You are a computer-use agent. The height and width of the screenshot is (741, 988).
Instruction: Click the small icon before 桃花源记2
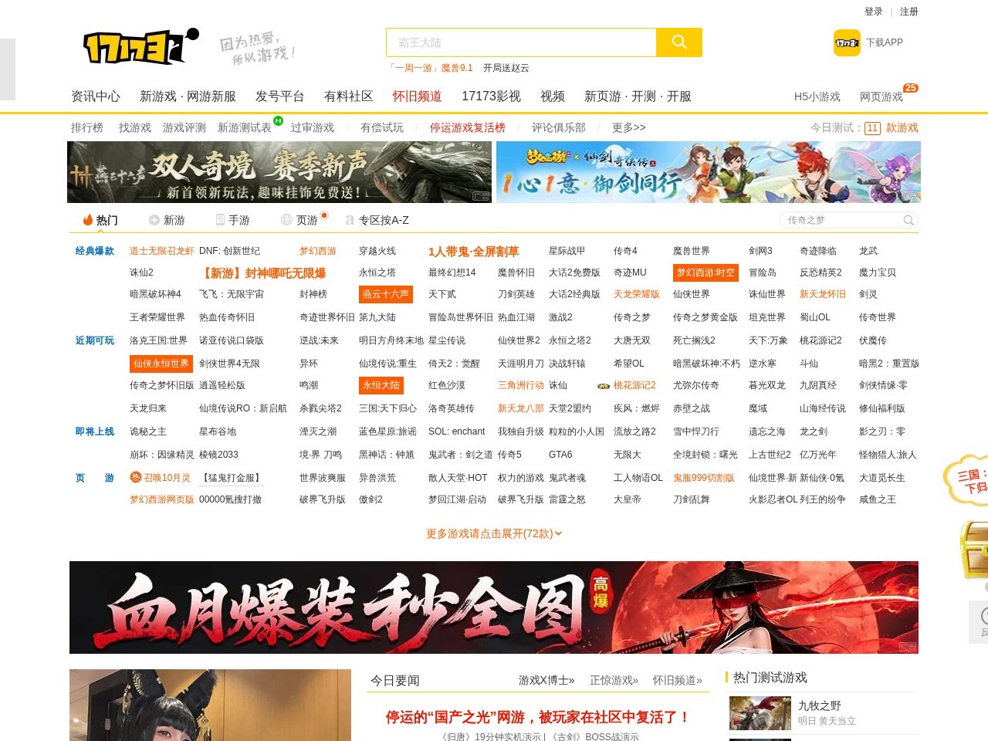point(604,386)
